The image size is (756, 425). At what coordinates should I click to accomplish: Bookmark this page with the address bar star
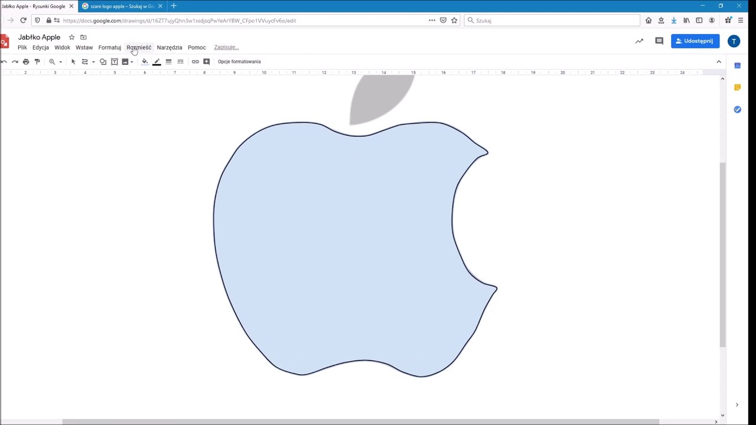tap(454, 20)
